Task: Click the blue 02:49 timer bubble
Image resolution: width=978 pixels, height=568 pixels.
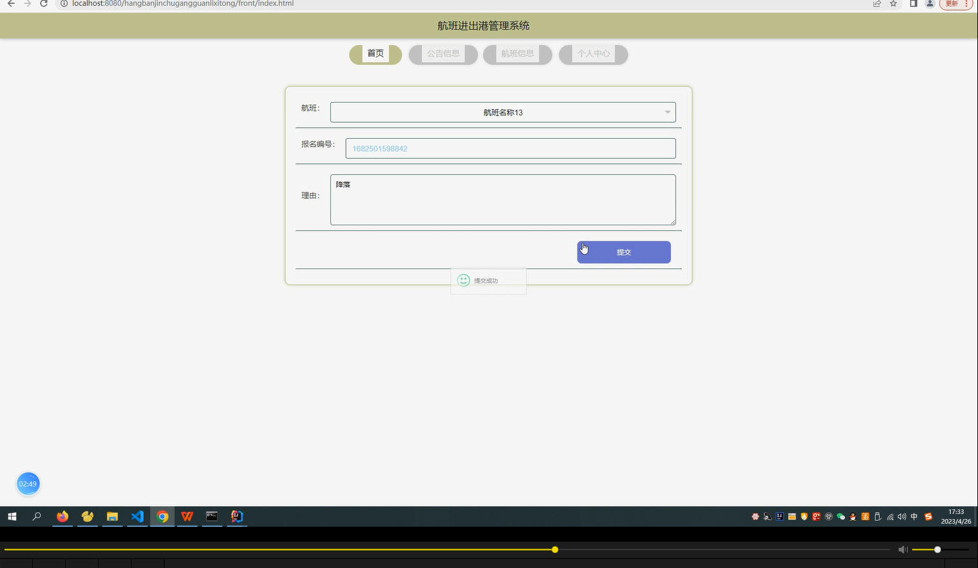Action: click(x=28, y=484)
